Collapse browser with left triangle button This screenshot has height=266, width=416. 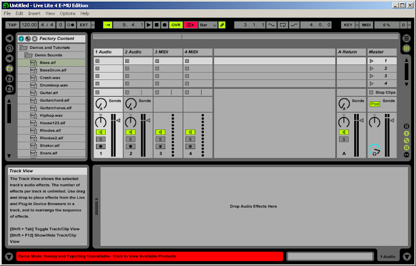(x=9, y=39)
